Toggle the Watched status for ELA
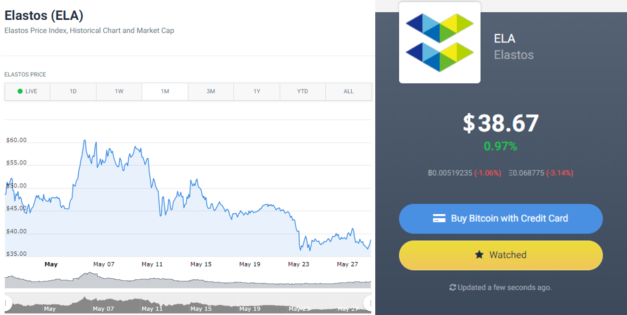 coord(501,255)
